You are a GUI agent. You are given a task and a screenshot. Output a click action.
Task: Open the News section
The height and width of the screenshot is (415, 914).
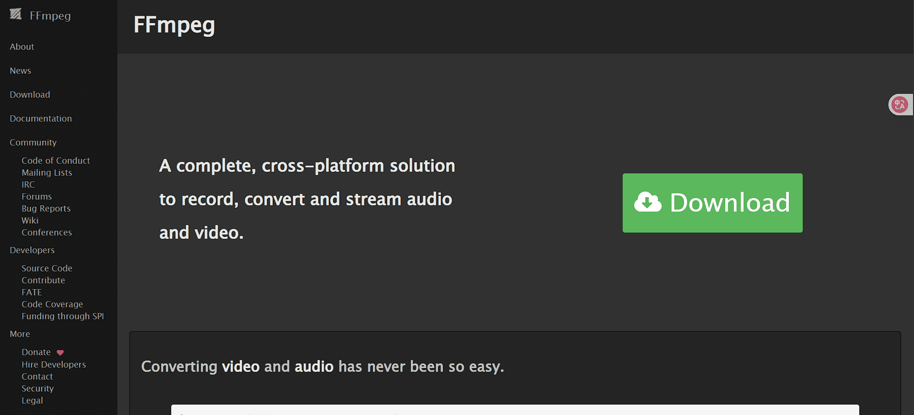point(20,70)
